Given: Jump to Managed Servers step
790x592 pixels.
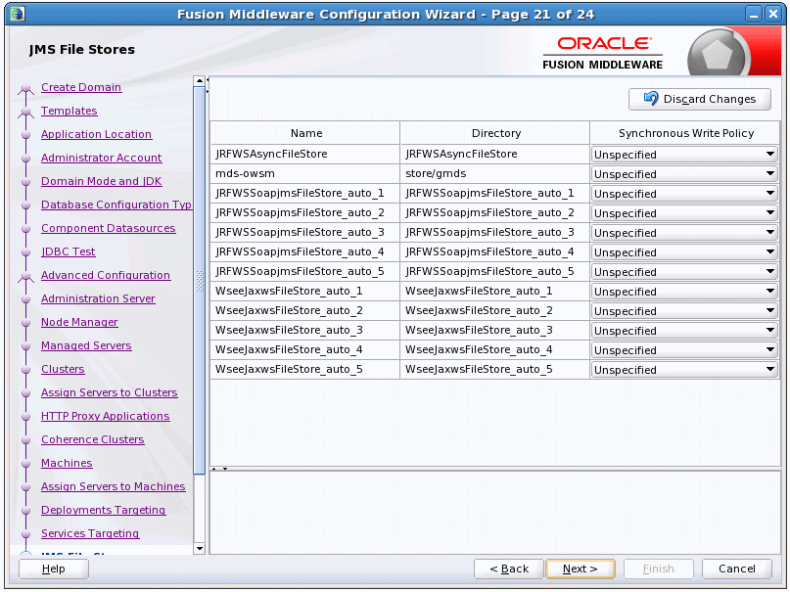Looking at the screenshot, I should [x=86, y=345].
